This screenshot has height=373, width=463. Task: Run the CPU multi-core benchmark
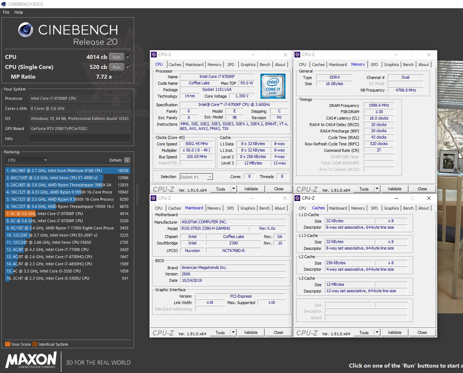coord(117,57)
